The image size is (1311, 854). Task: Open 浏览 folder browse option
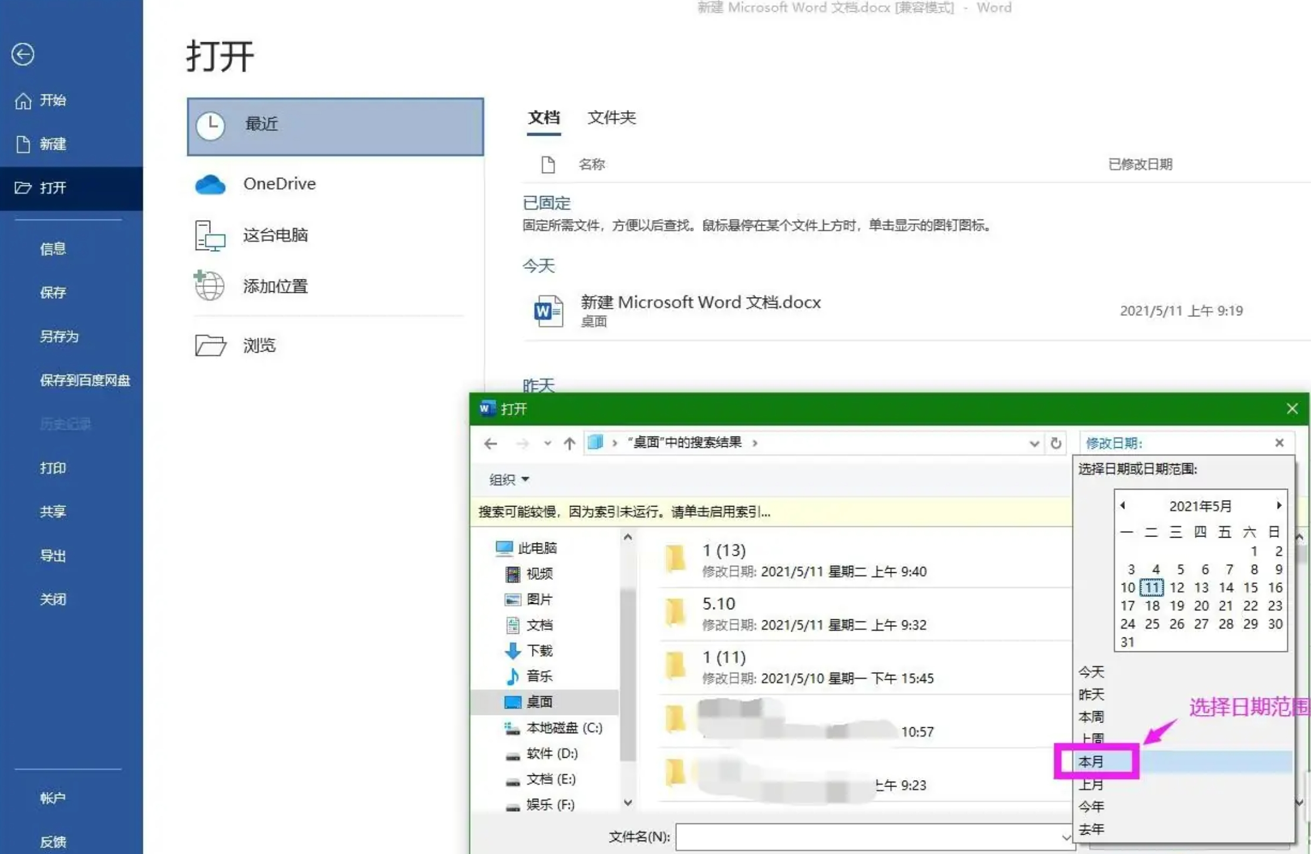click(x=258, y=345)
